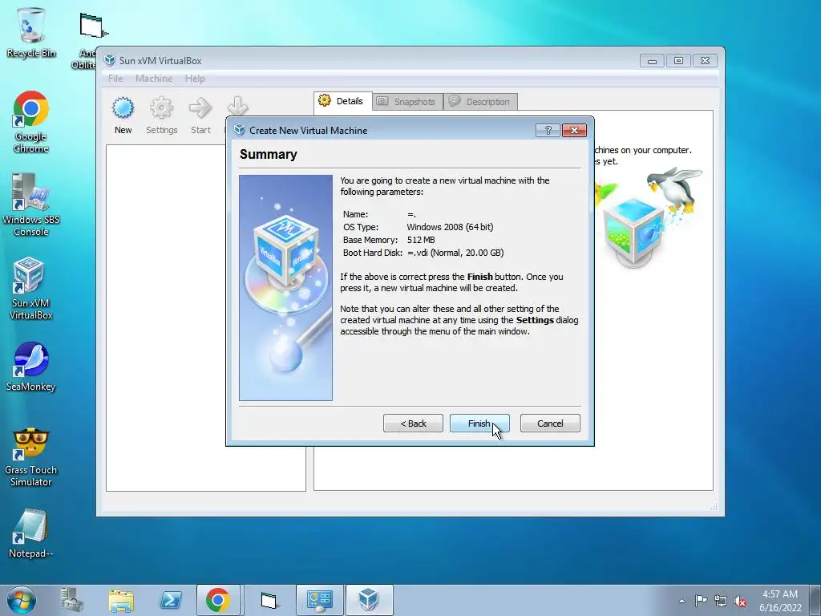
Task: Click the 'Windows 2008 (64 bit)' OS type text
Action: 450,227
